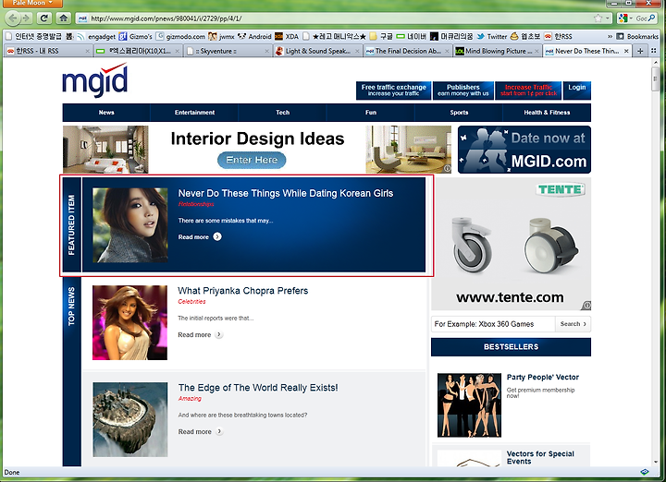Viewport: 666px width, 482px height.
Task: Open What Priyanka Chopra Prefers headline
Action: [x=243, y=291]
